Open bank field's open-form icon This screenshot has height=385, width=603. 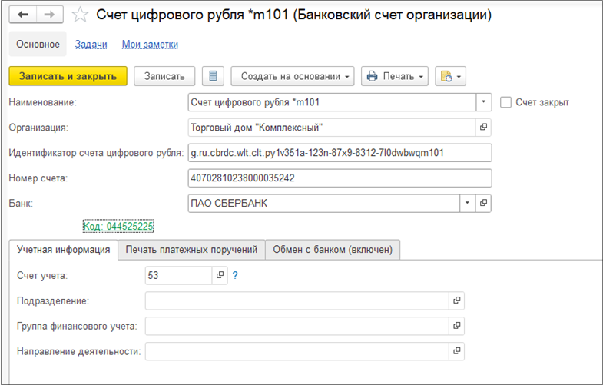click(484, 203)
